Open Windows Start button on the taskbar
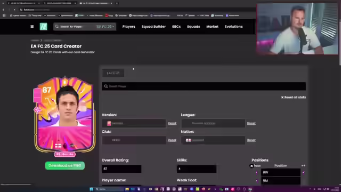 coord(91,189)
